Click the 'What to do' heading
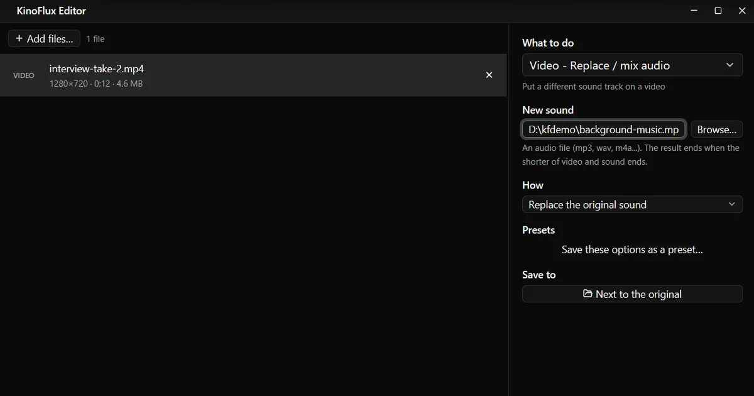Image resolution: width=754 pixels, height=396 pixels. [x=548, y=43]
